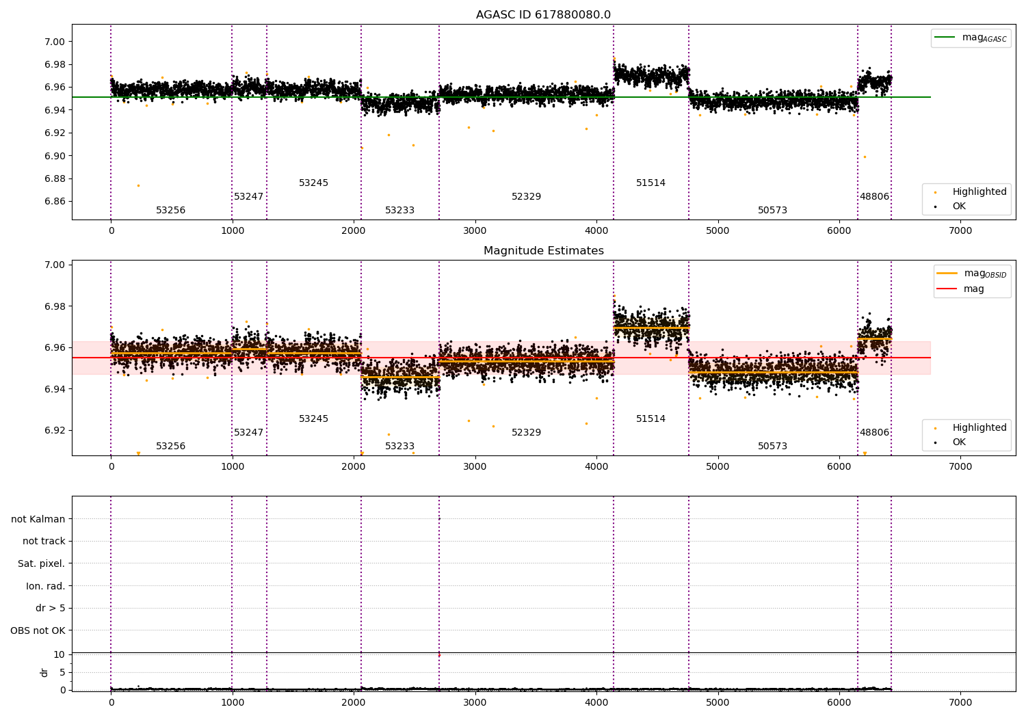Click the 'not Kalman' axis label
This screenshot has width=1026, height=718.
pos(38,519)
